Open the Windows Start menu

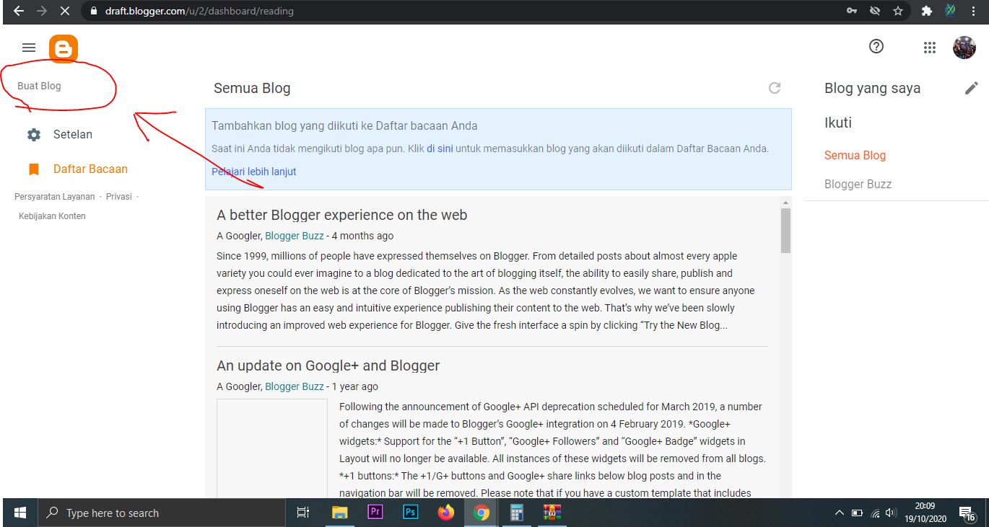(x=20, y=513)
